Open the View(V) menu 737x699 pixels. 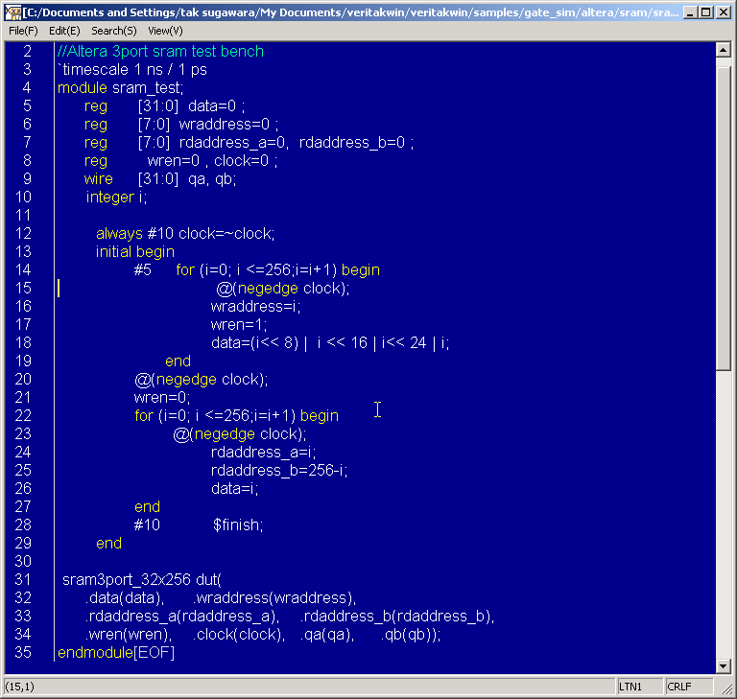(165, 31)
